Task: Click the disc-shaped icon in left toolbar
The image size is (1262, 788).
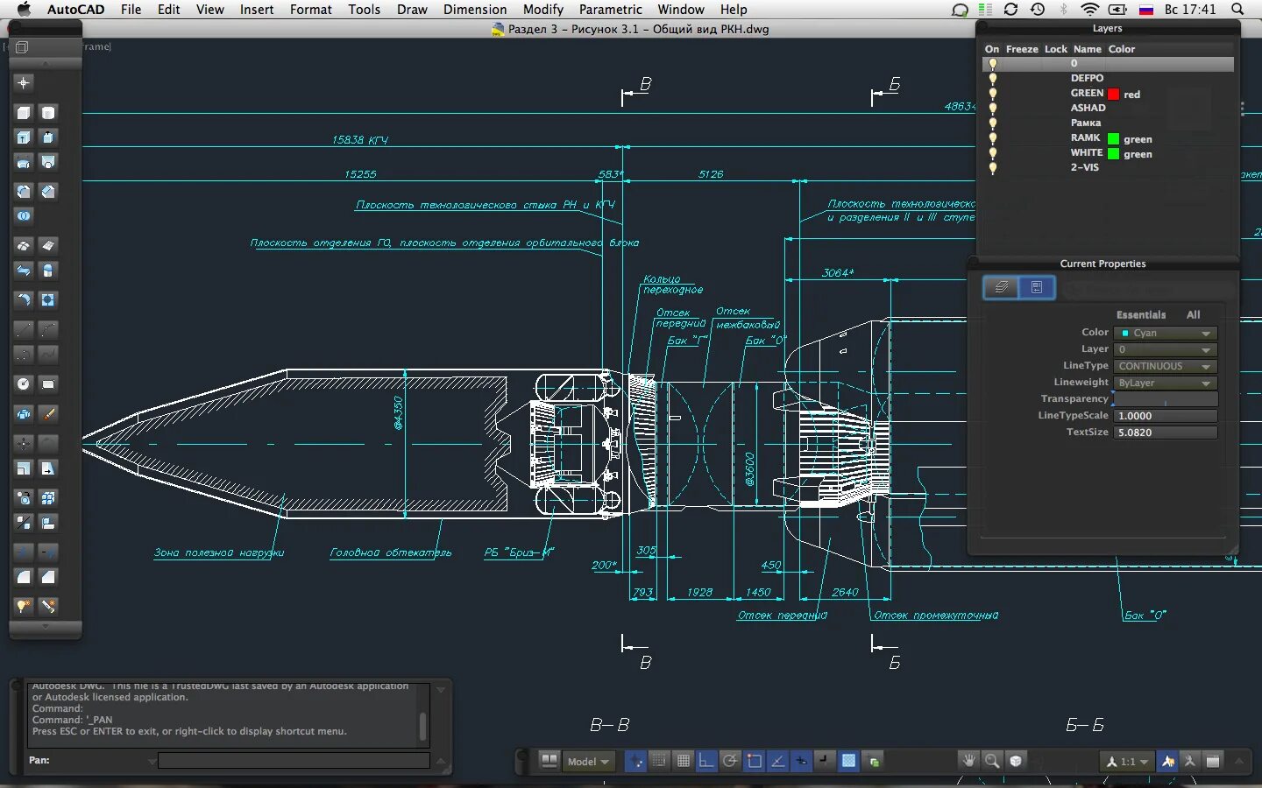Action: click(x=24, y=383)
